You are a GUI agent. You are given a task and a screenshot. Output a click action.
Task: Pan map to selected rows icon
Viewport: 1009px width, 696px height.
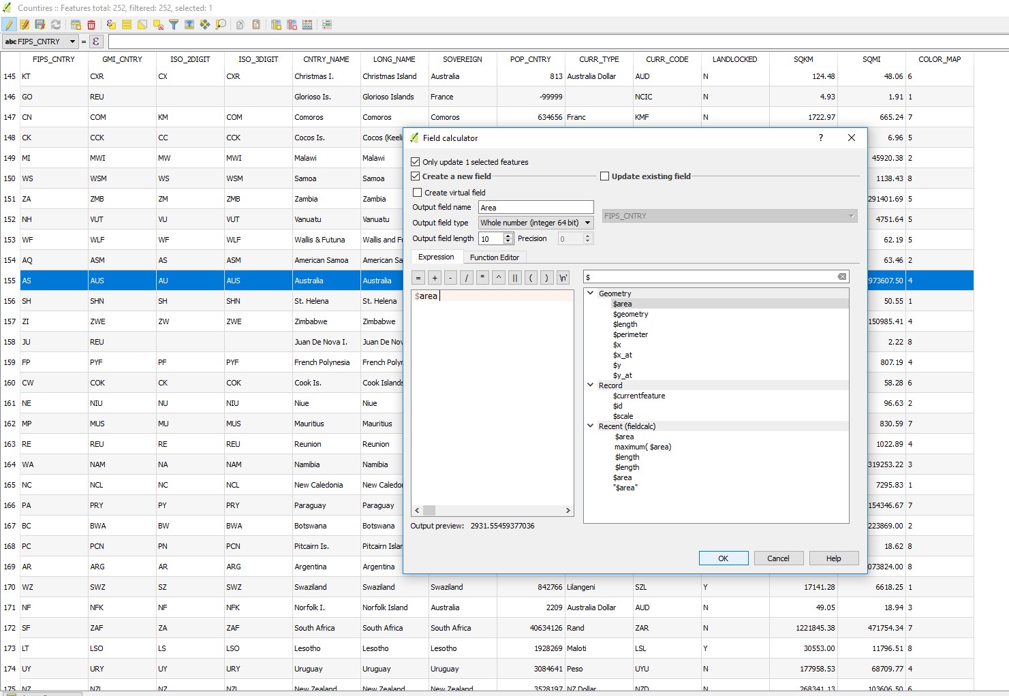point(205,25)
